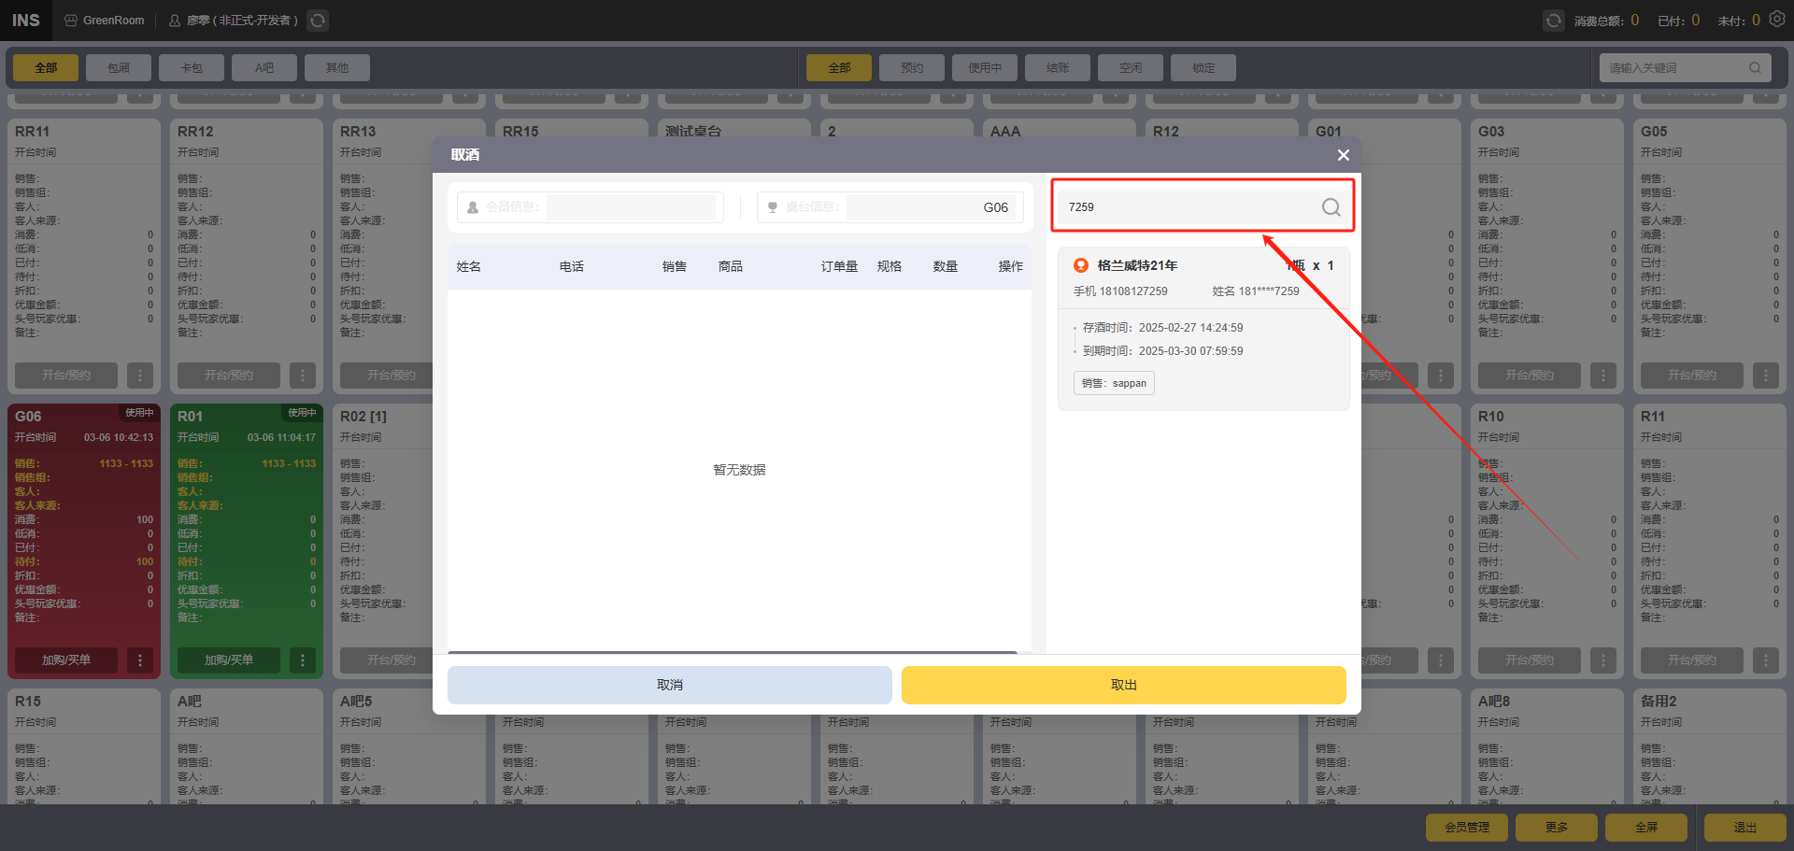
Task: Open the three-dot menu on the R11 card
Action: click(1766, 660)
